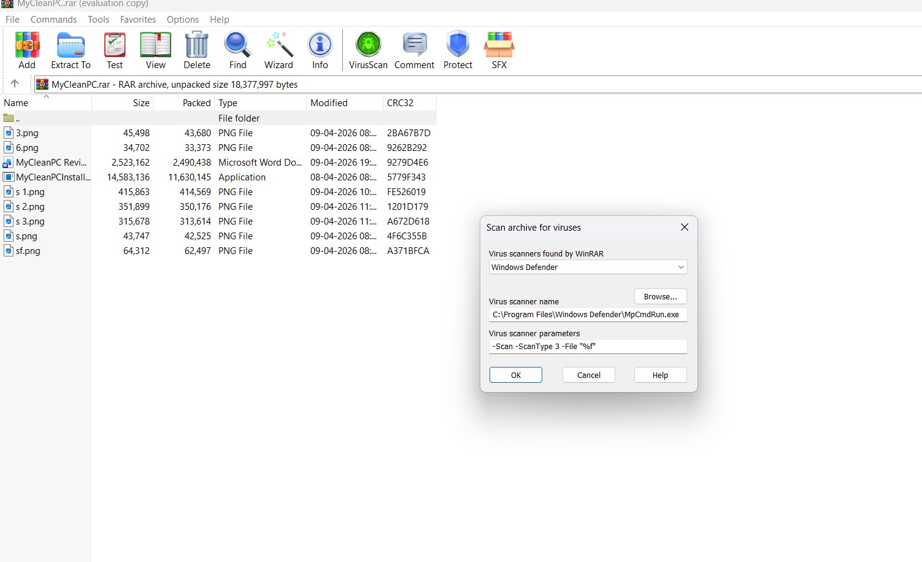This screenshot has width=922, height=562.
Task: Open the Options menu
Action: click(183, 19)
